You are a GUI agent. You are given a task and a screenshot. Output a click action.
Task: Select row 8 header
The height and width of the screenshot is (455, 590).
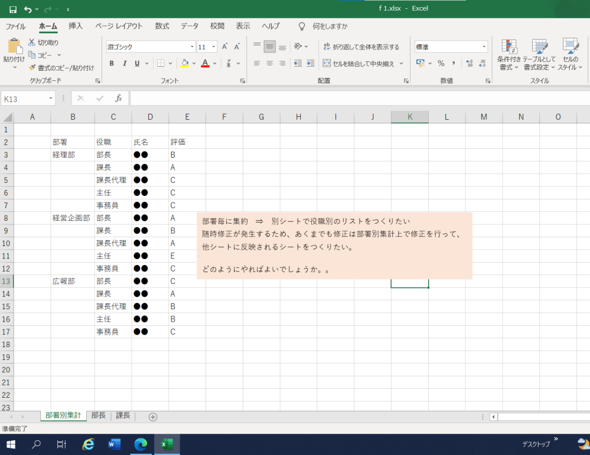pyautogui.click(x=6, y=218)
